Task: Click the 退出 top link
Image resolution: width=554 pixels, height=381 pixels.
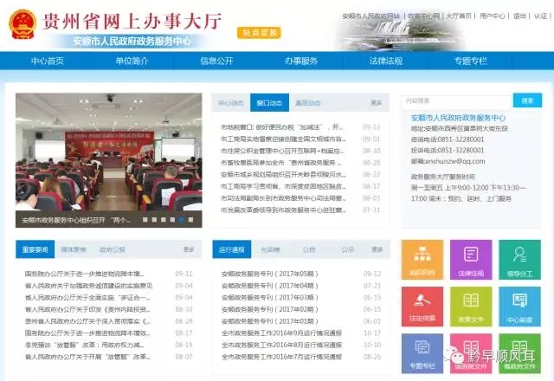Action: tap(519, 16)
